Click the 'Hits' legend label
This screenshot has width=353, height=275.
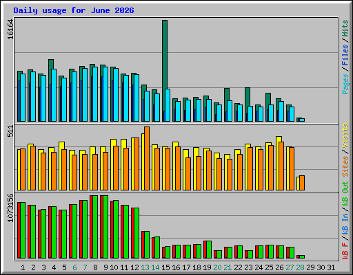[x=345, y=28]
